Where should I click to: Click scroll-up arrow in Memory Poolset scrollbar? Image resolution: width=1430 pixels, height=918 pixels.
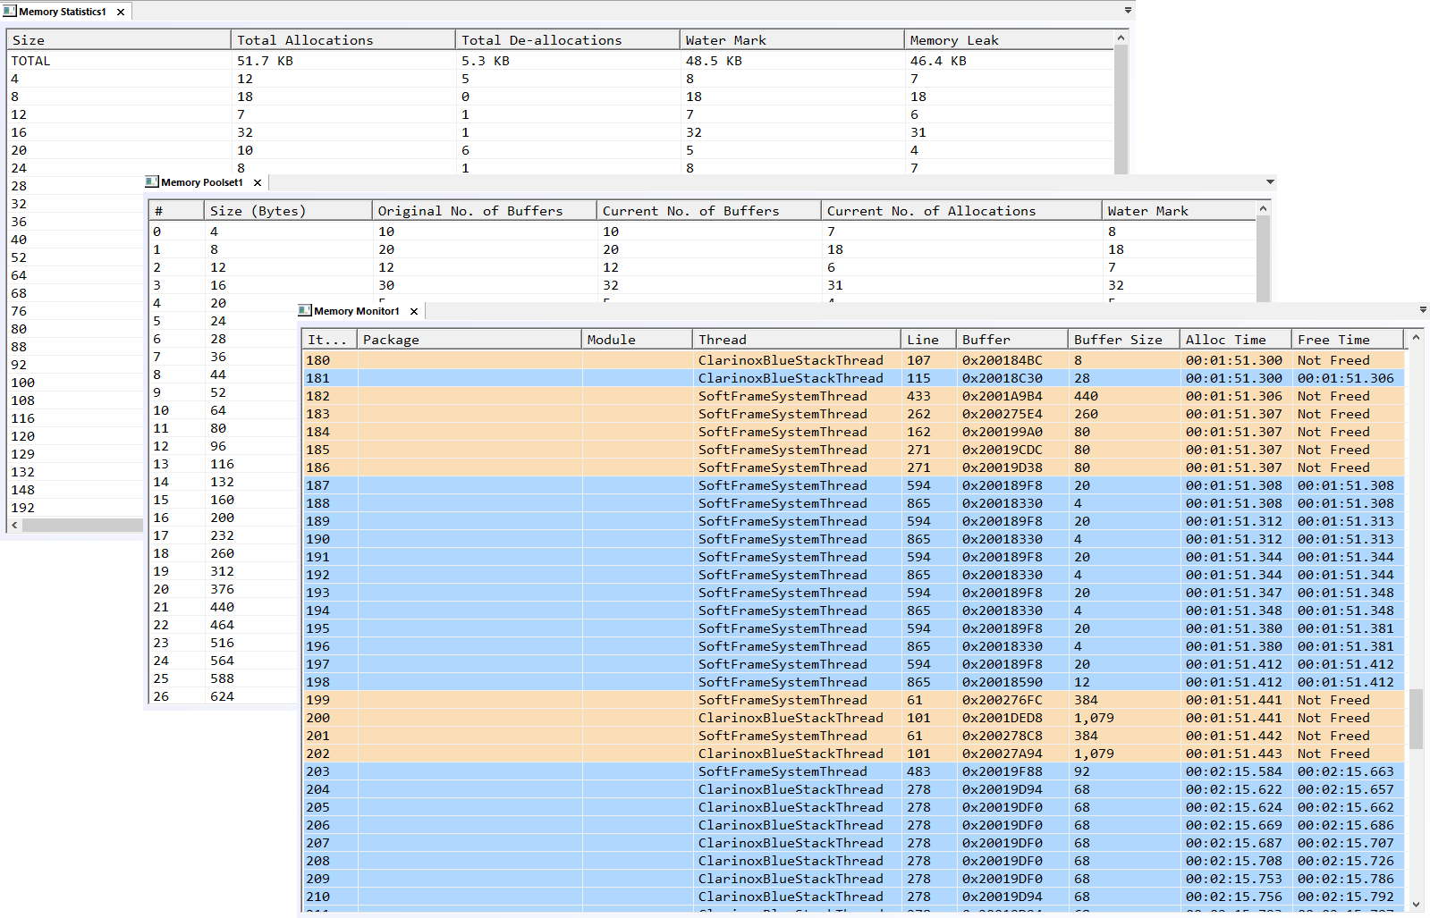(1263, 209)
